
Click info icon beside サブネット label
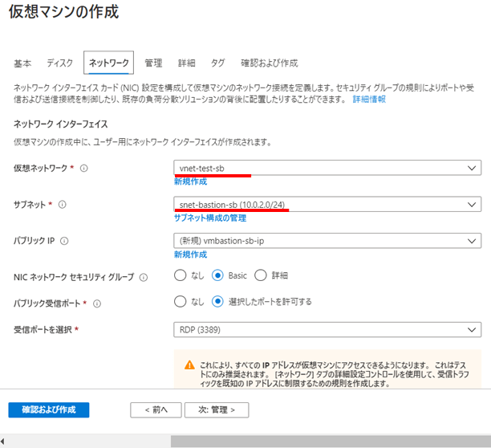[63, 205]
